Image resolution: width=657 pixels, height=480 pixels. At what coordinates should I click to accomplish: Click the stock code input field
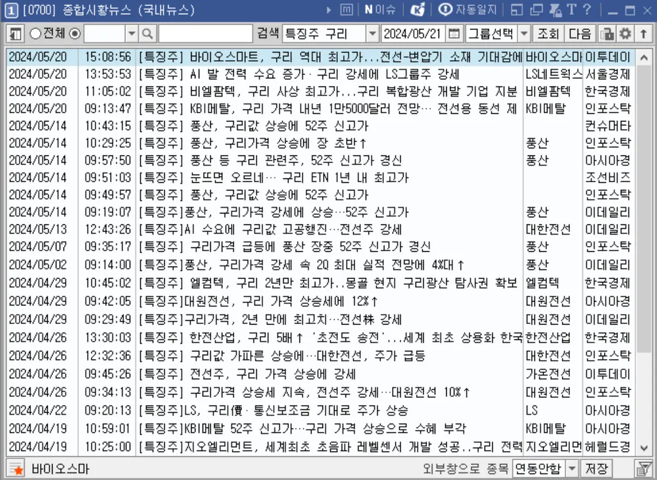105,34
